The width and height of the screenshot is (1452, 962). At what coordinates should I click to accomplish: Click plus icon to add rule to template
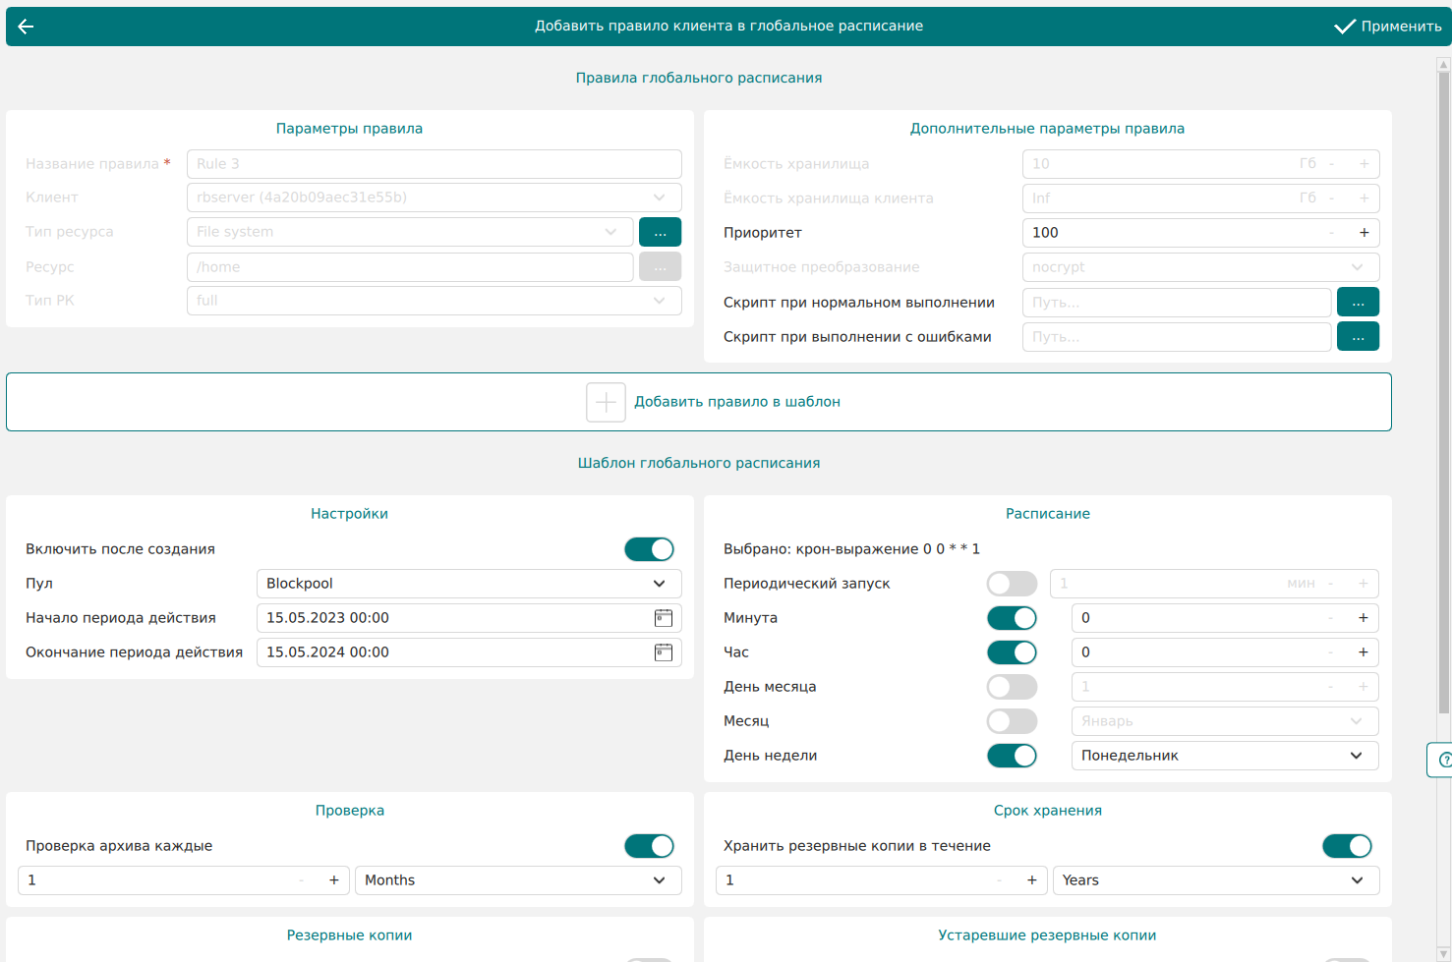(606, 402)
